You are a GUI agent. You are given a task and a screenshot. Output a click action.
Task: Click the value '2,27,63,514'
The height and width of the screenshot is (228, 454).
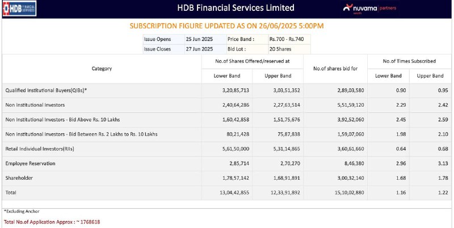[x=287, y=105]
